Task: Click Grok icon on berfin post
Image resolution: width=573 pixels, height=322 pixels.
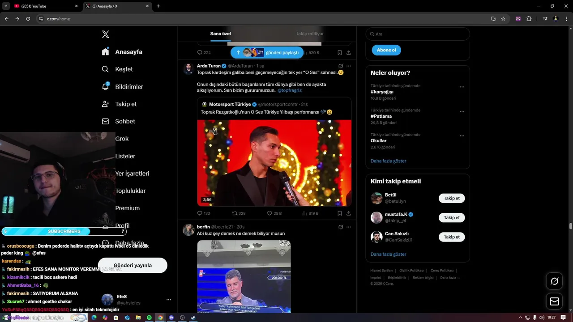Action: pos(341,227)
